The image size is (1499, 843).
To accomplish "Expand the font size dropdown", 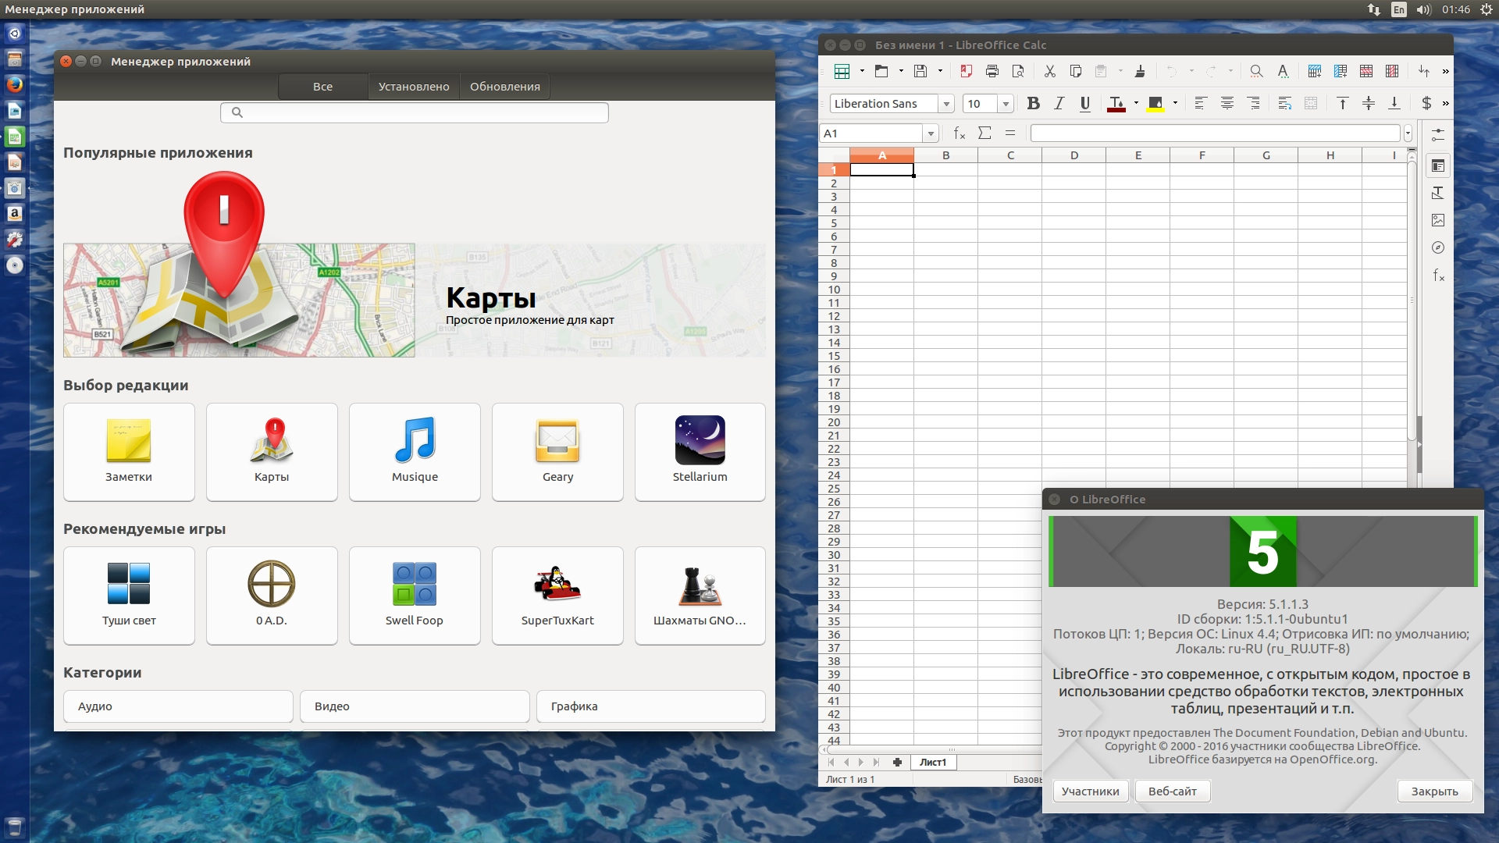I will (1006, 104).
